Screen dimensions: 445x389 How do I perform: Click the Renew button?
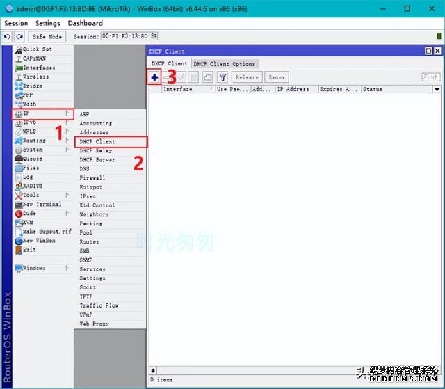277,77
